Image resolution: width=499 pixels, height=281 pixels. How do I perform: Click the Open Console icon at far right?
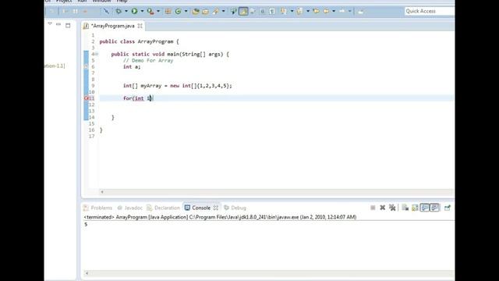coord(447,208)
